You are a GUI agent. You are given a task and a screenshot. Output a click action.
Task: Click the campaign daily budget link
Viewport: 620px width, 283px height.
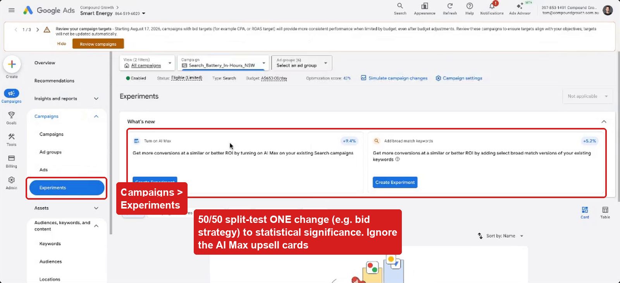coord(274,78)
